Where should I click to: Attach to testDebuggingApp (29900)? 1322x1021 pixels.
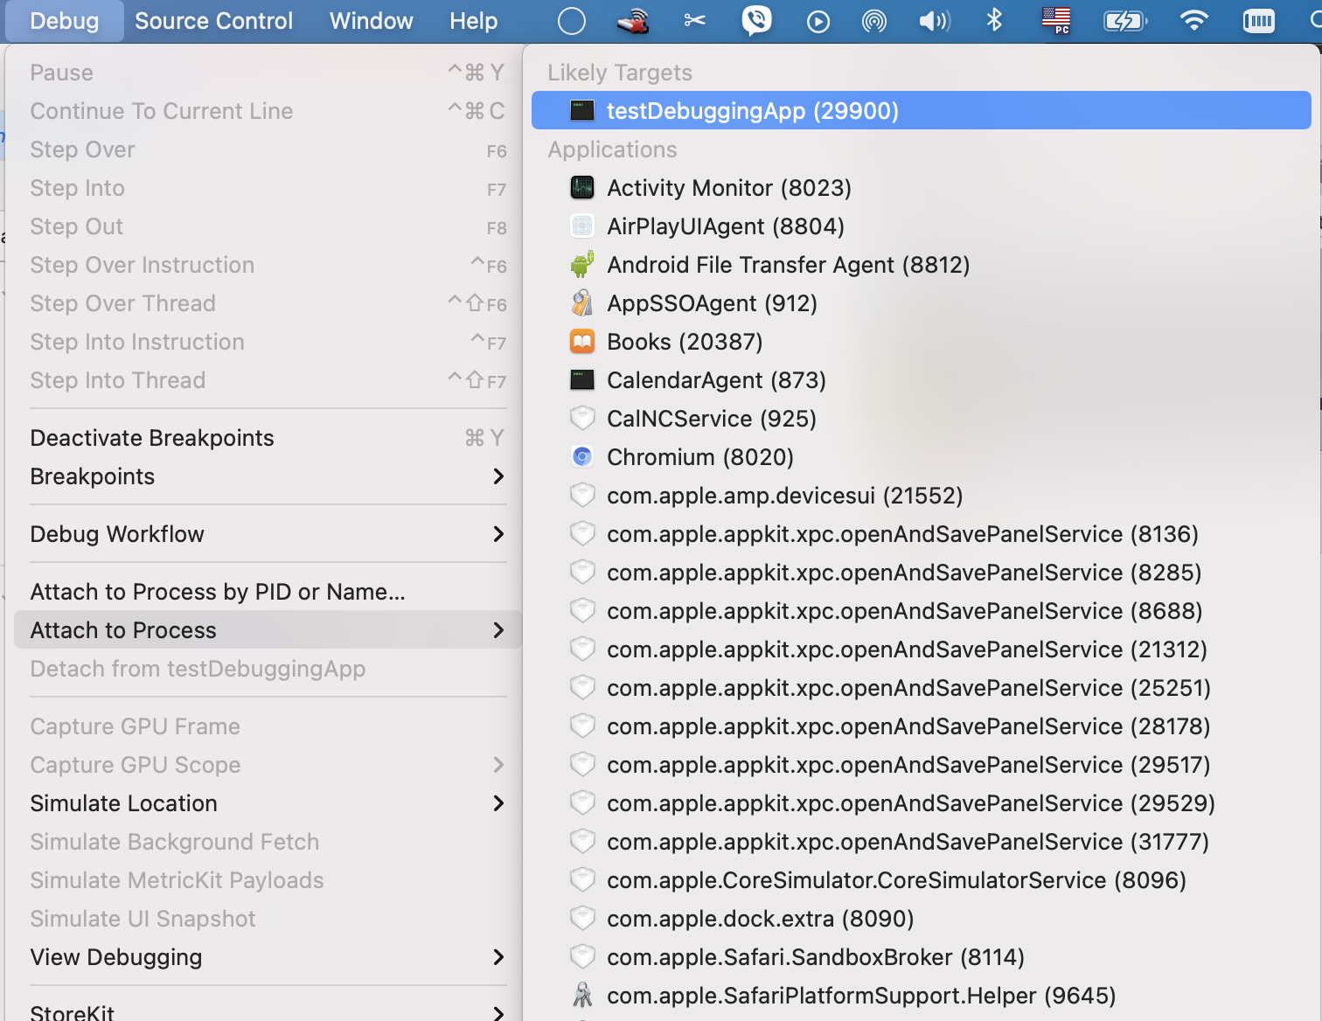coord(922,111)
